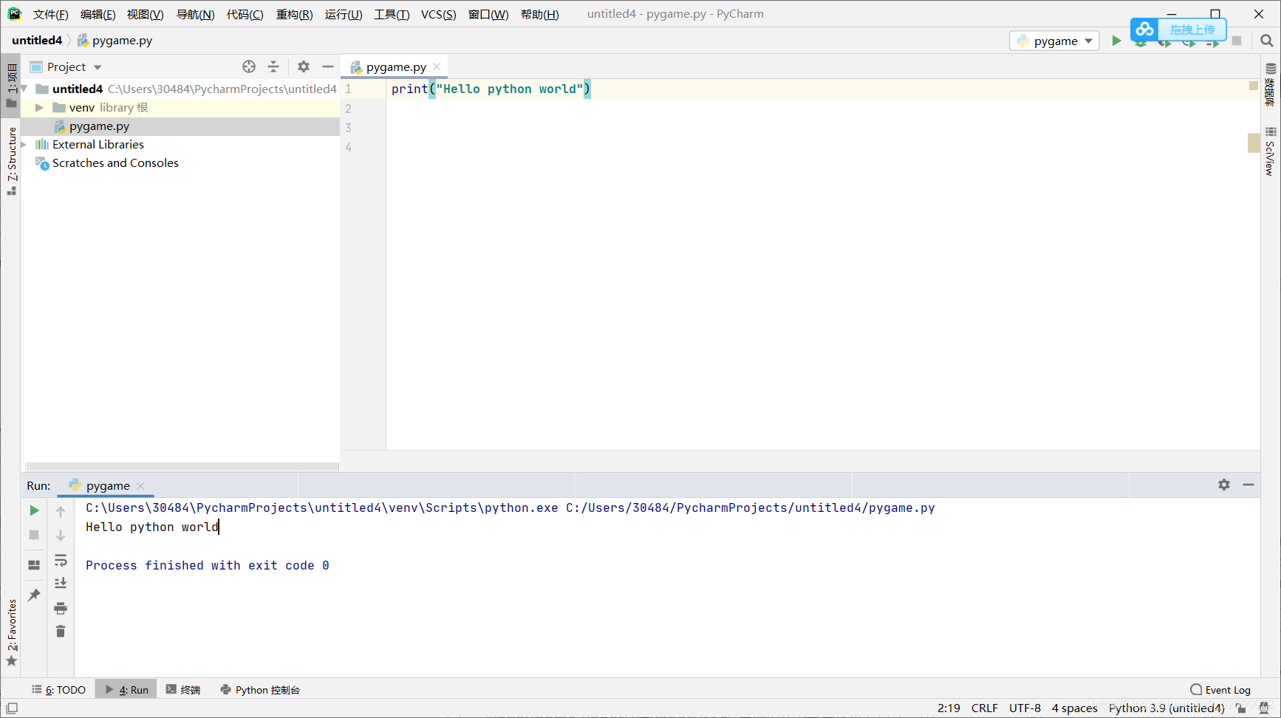Change UTF-8 file encoding in the status bar
1281x718 pixels.
1025,708
